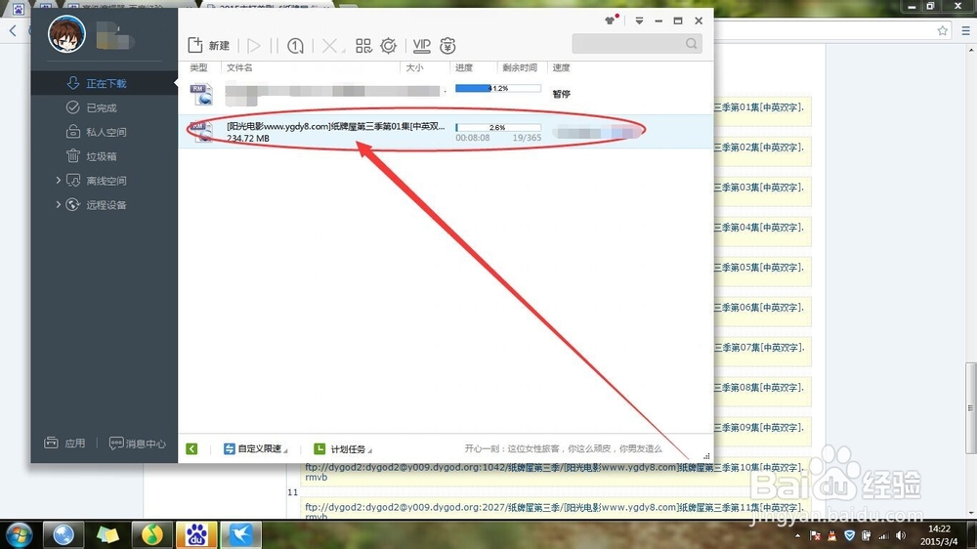Show hidden tray icons arrow
Viewport: 977px width, 549px height.
click(797, 535)
